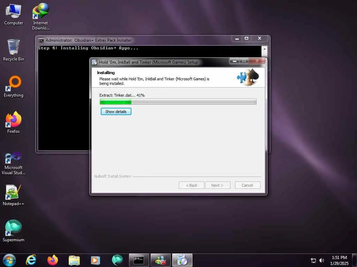Switch to command prompt taskbar item

coord(139,260)
